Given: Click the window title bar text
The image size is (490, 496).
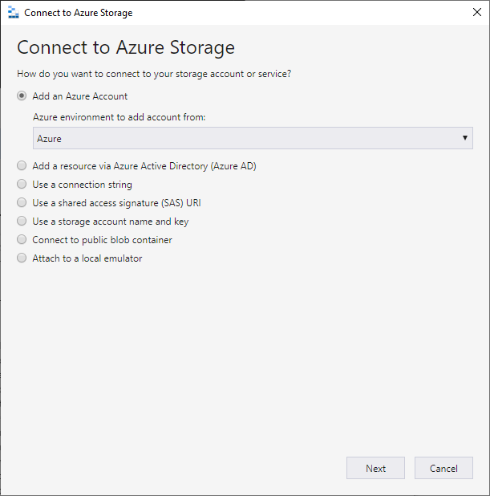Looking at the screenshot, I should click(79, 13).
